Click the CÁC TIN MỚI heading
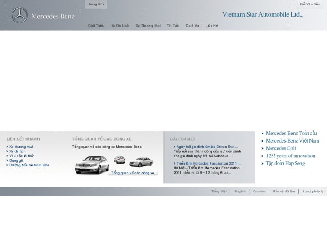This screenshot has height=245, width=327. click(x=182, y=139)
